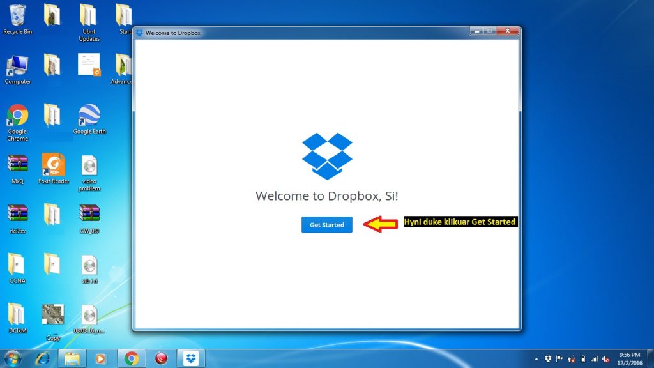
Task: Open Windows Explorer from taskbar
Action: coord(72,358)
